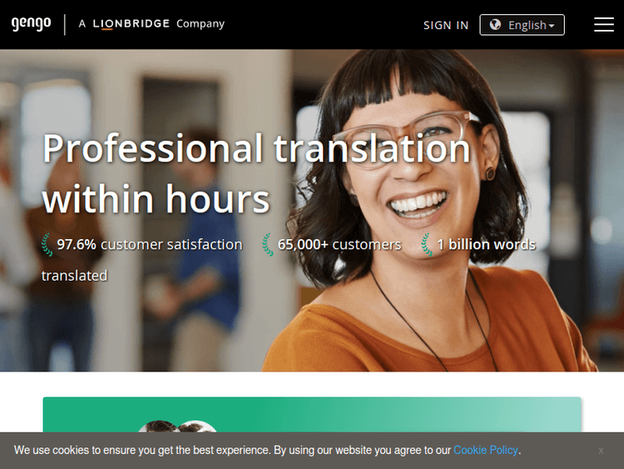Click the Gengo logo
Screen dimensions: 624x469
pyautogui.click(x=31, y=24)
